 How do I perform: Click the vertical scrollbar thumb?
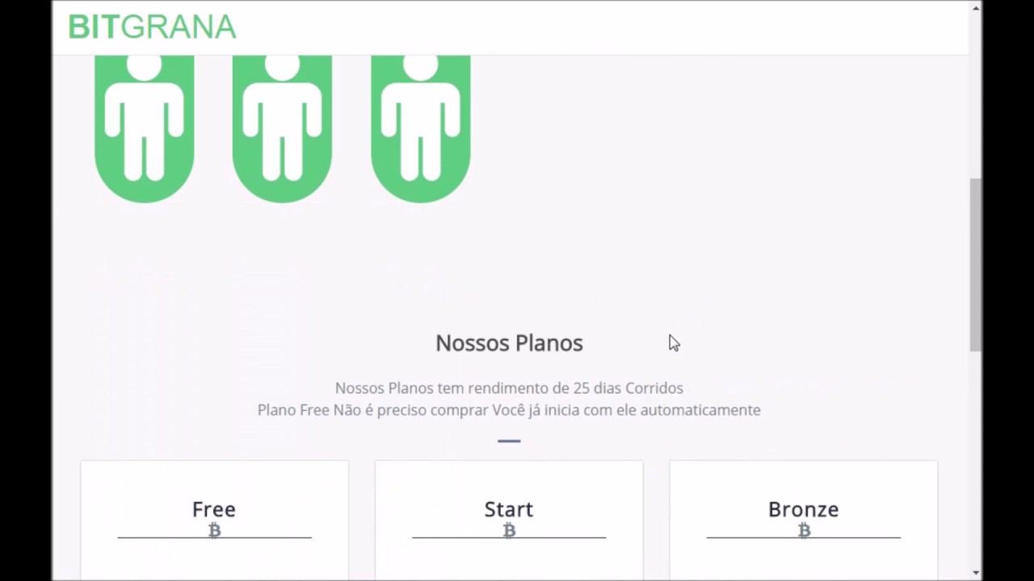(x=976, y=264)
